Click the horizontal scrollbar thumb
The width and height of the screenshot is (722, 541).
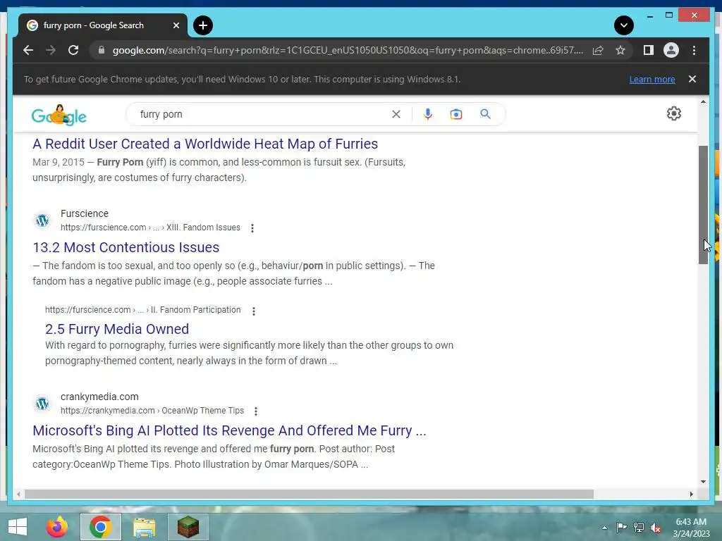309,494
